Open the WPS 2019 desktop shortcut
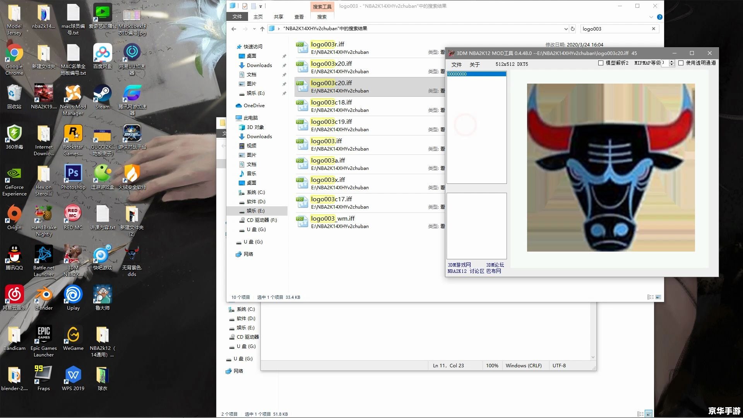The height and width of the screenshot is (418, 743). pos(73,379)
